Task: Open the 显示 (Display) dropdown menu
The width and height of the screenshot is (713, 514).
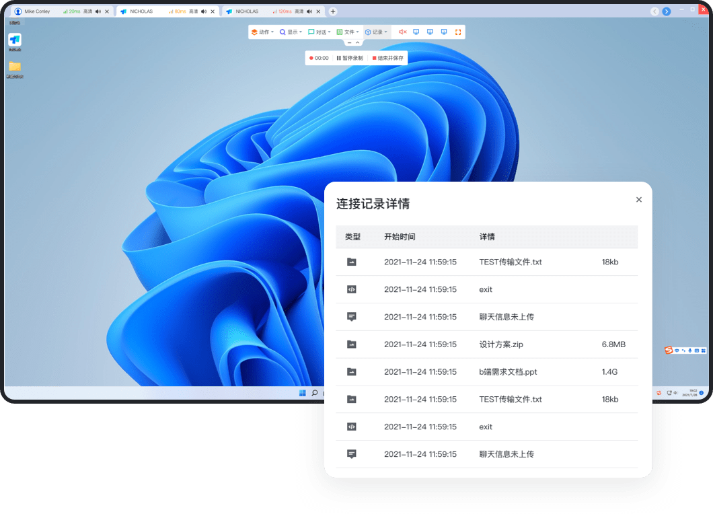Action: pyautogui.click(x=291, y=32)
